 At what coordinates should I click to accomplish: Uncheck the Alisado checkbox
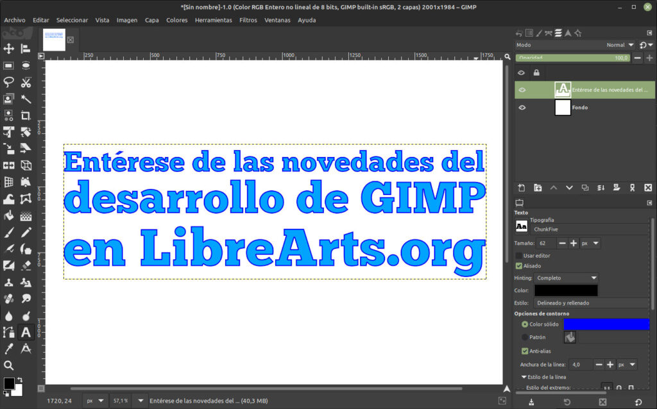coord(518,266)
